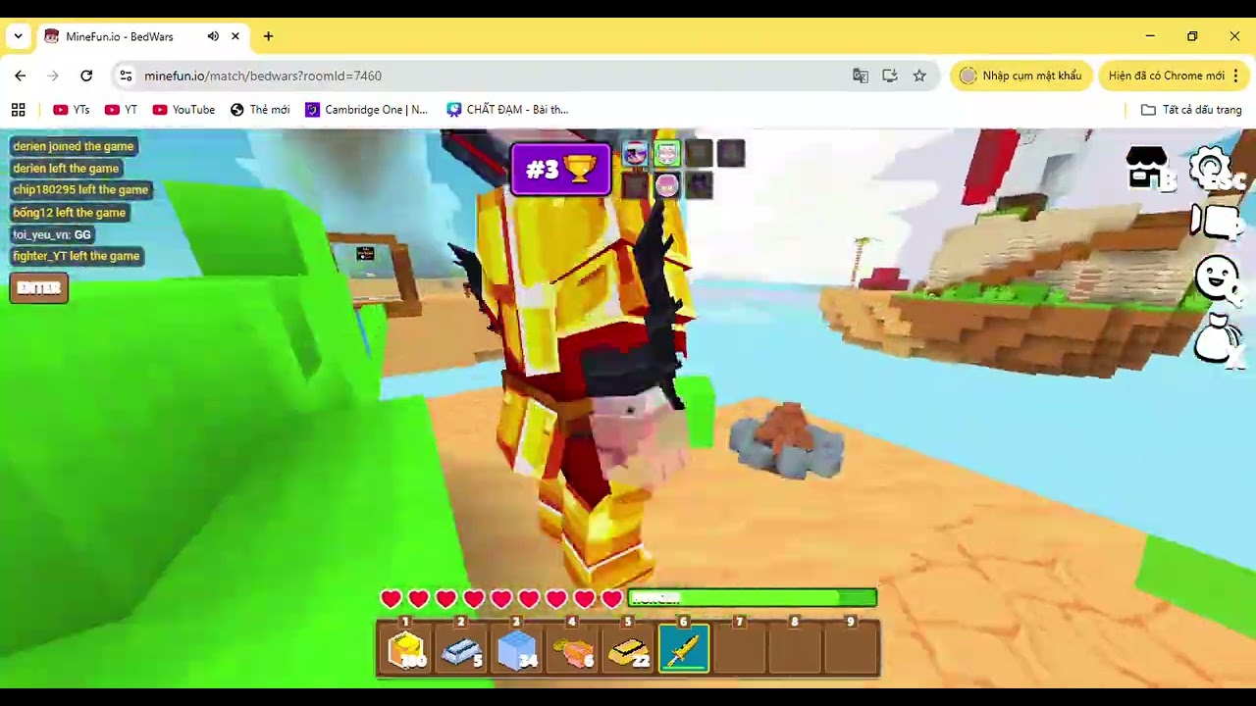Click the #3 trophy rank badge
This screenshot has width=1256, height=706.
560,169
